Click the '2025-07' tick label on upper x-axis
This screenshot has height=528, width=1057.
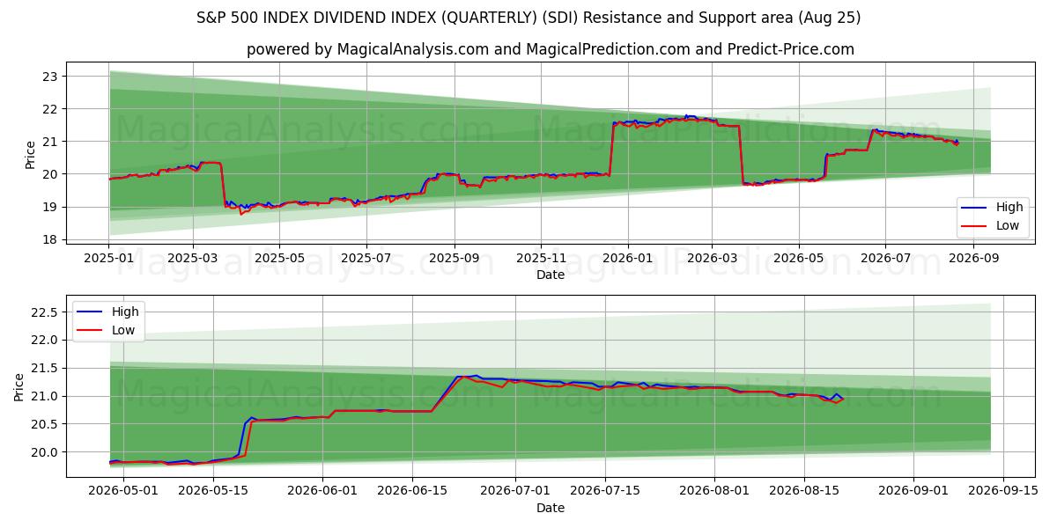coord(366,260)
